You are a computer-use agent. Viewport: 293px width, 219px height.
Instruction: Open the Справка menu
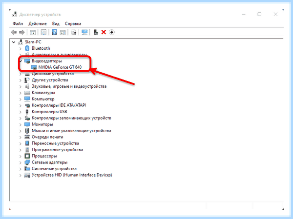[x=73, y=24]
